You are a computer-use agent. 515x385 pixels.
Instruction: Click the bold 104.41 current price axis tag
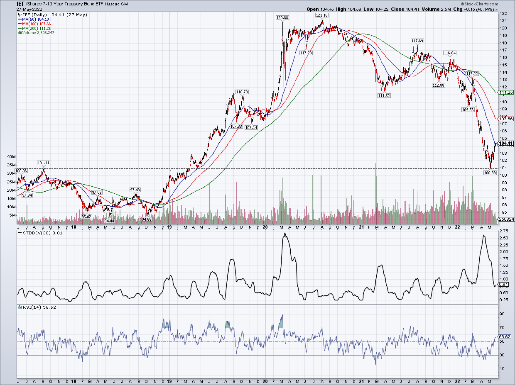506,143
